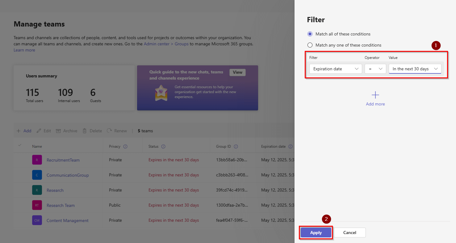Open the Expiration date filter dropdown
The width and height of the screenshot is (456, 243).
[x=335, y=69]
